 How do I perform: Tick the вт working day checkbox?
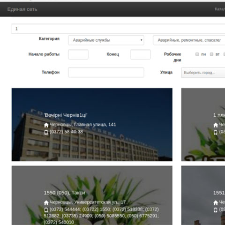tap(211, 54)
